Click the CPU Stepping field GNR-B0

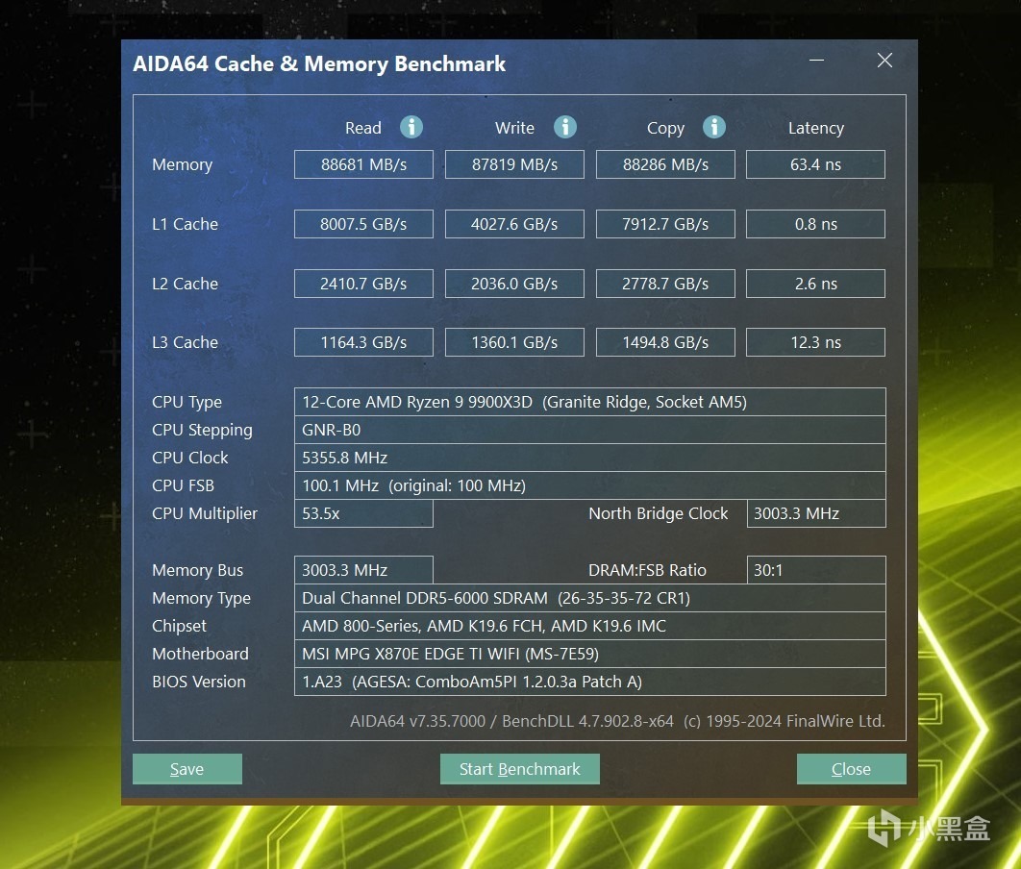(x=590, y=430)
